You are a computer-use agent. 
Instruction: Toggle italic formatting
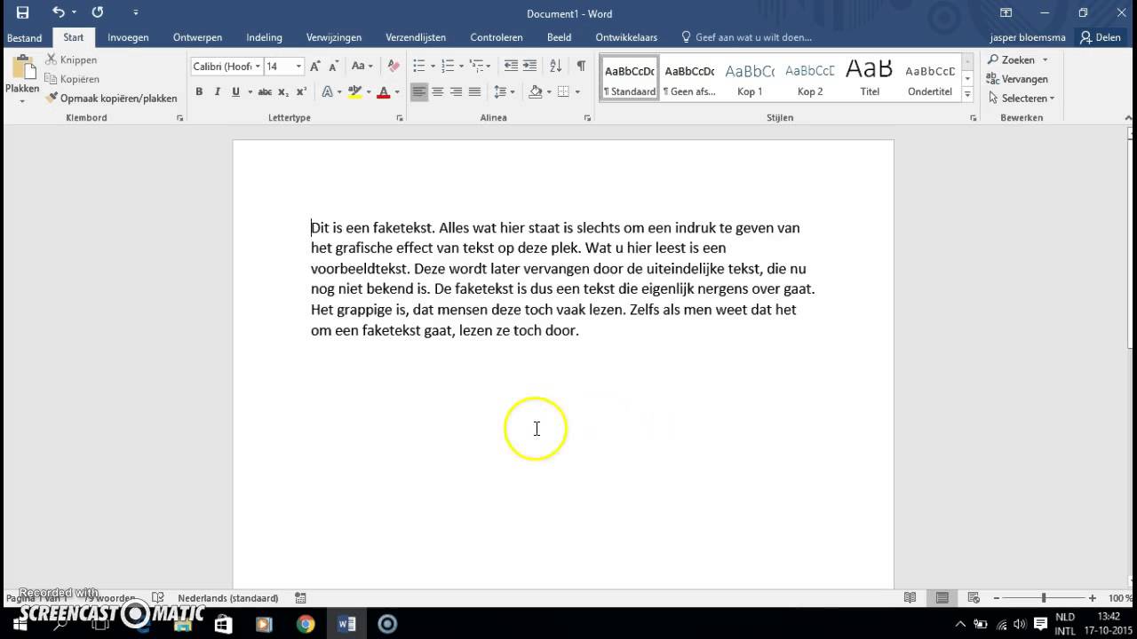click(217, 91)
